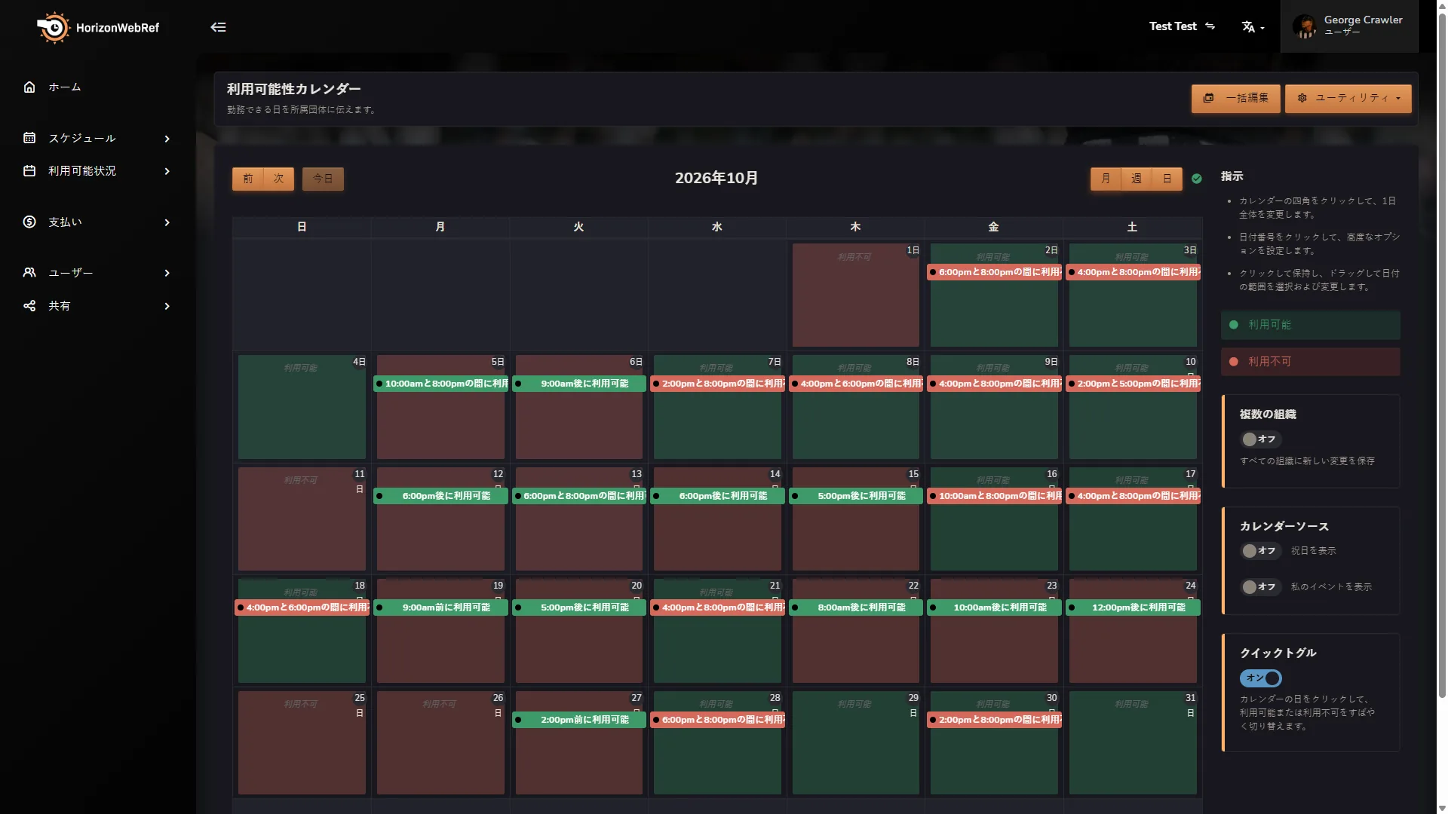This screenshot has height=814, width=1448.
Task: Open 8:00am後に利用可能 event on the 22nd
Action: tap(856, 607)
